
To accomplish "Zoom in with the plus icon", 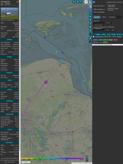I will 87,157.
